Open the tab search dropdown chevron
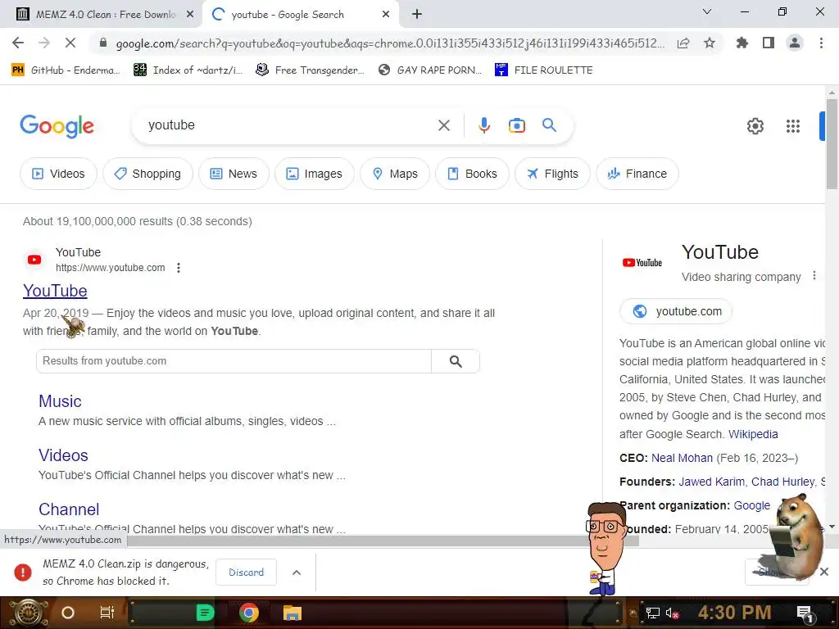The width and height of the screenshot is (839, 629). pos(707,11)
